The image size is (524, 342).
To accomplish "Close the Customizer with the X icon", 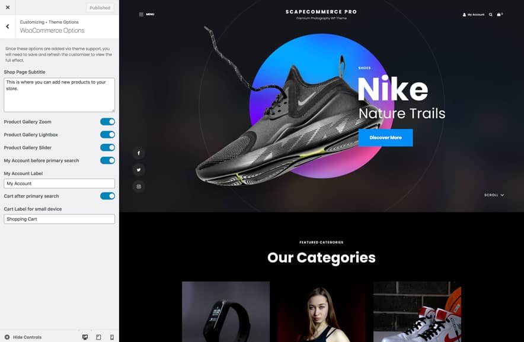I will [x=8, y=7].
